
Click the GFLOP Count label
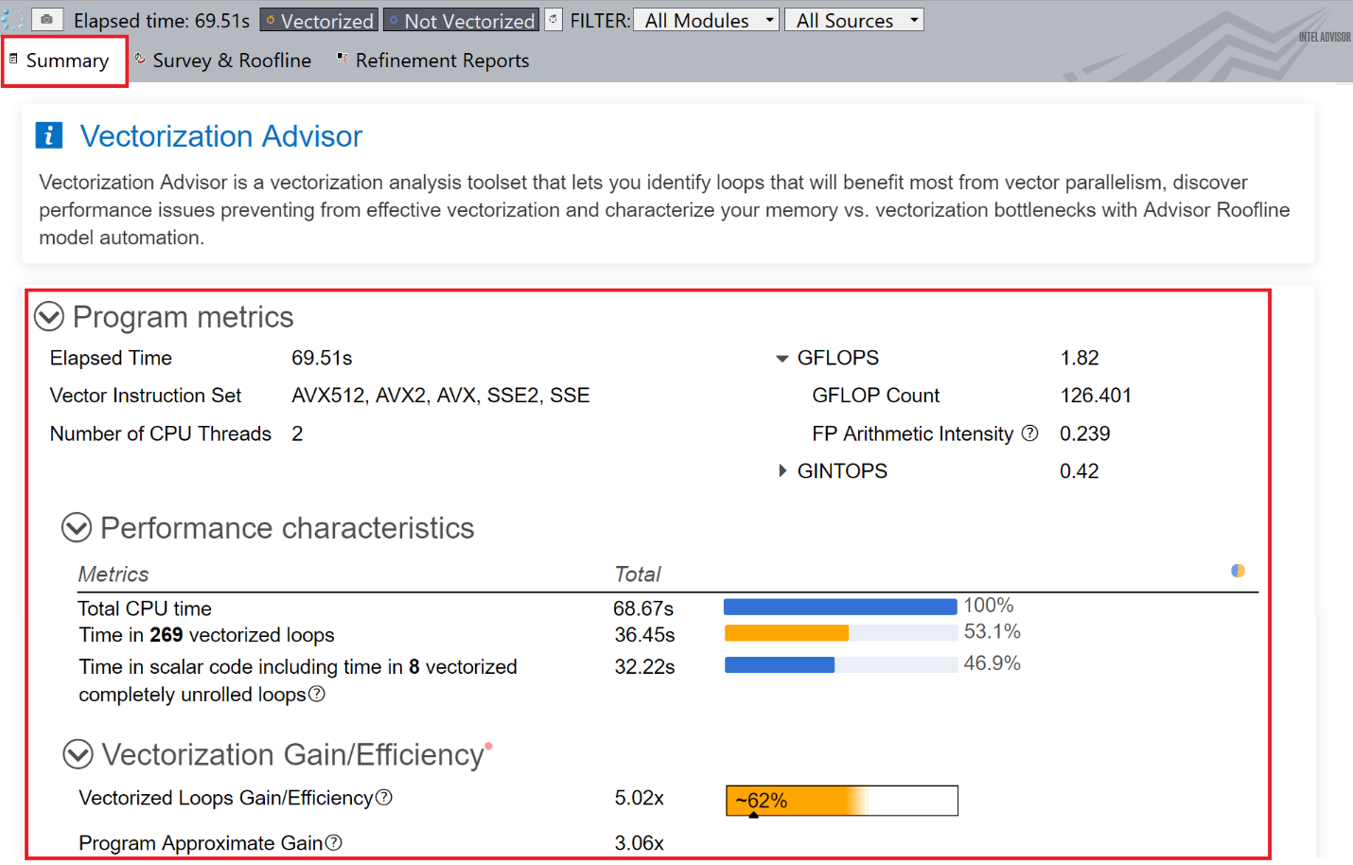point(876,396)
